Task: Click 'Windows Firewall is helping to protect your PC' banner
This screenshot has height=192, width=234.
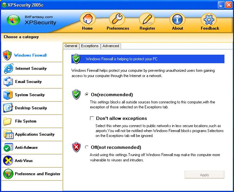Action: pyautogui.click(x=148, y=59)
